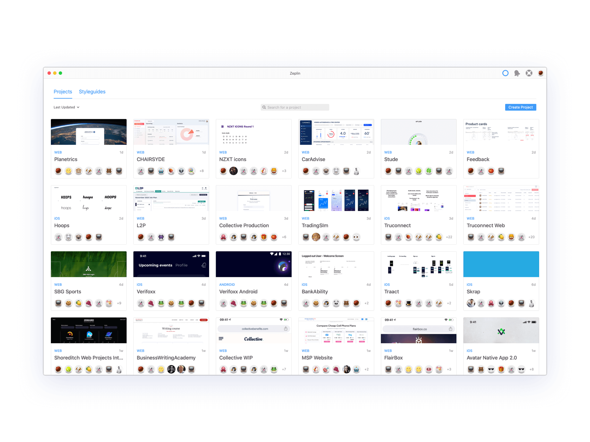Show the +6 more members on Collective Production

tap(284, 237)
